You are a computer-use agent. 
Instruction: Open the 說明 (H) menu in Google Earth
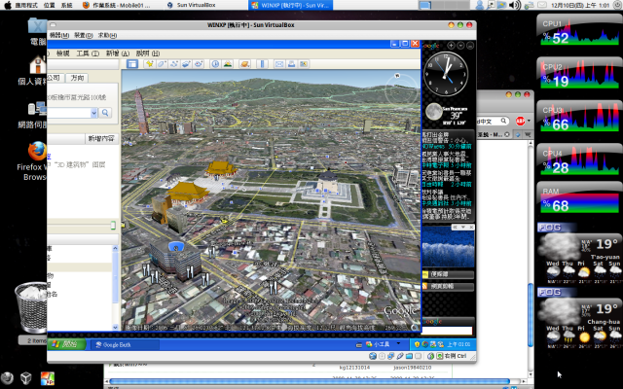pos(148,53)
